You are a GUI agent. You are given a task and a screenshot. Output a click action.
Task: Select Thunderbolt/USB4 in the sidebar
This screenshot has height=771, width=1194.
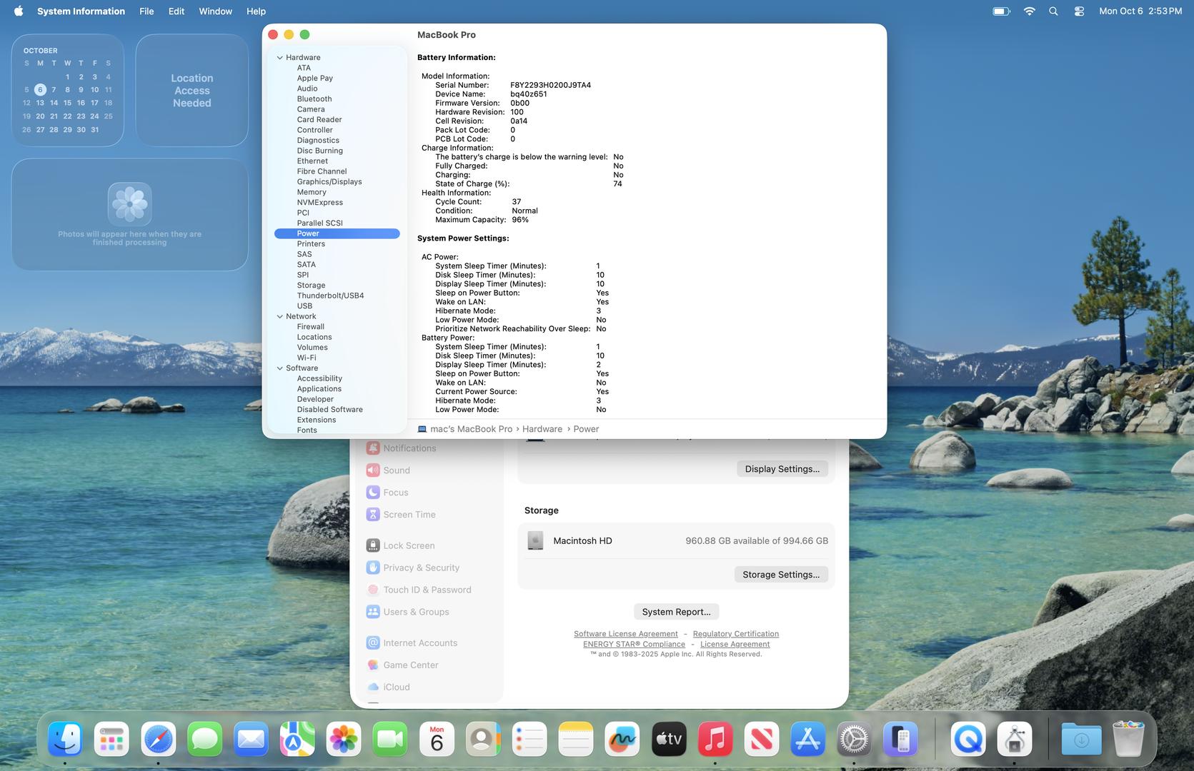tap(330, 296)
